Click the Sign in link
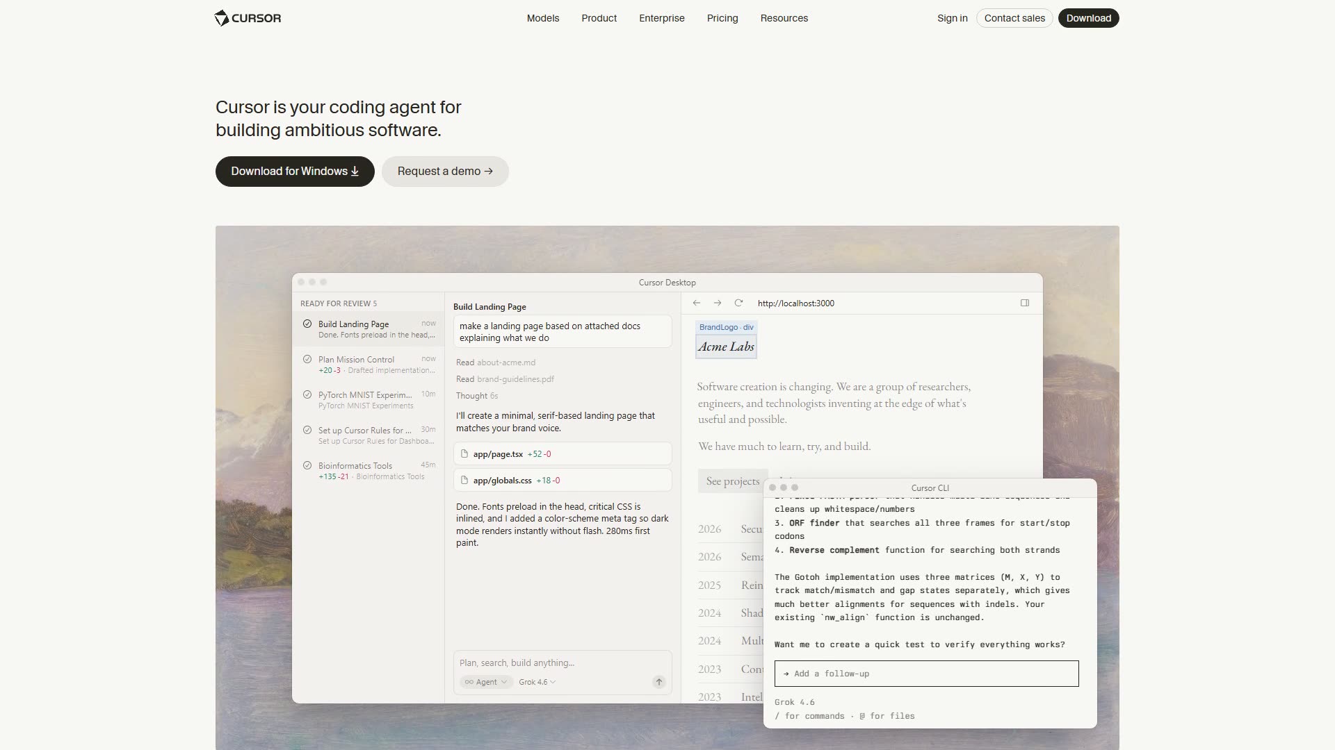 (953, 18)
